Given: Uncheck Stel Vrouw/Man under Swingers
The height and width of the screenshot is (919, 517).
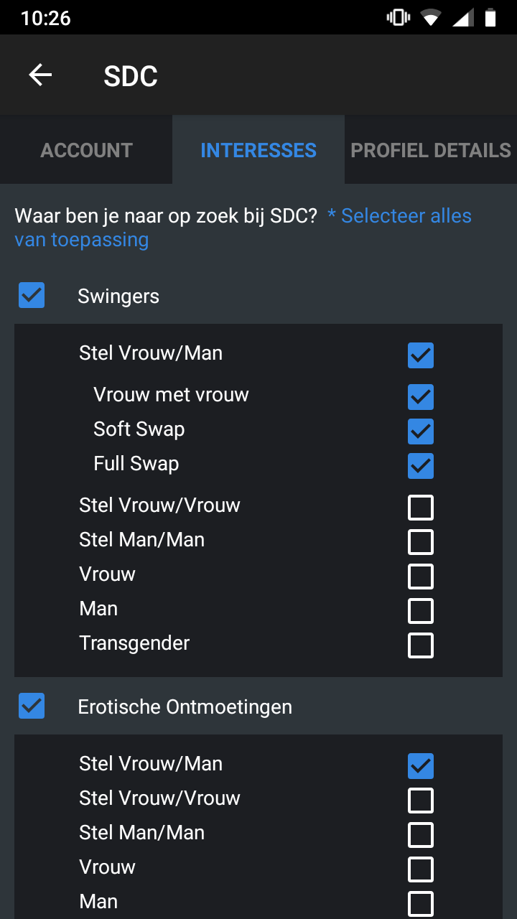Looking at the screenshot, I should click(x=421, y=355).
